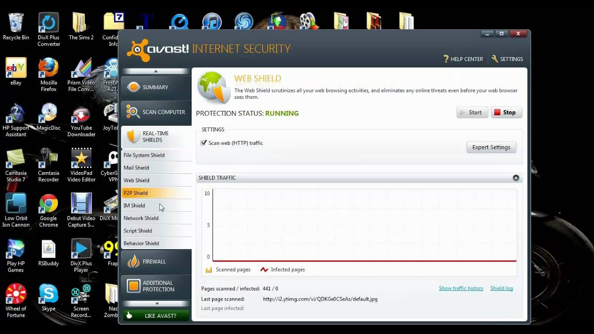
Task: Open DivX Plus Converter desktop icon
Action: (x=49, y=30)
